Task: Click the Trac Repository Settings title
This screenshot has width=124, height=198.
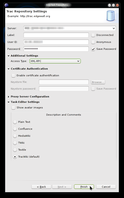Action: (x=27, y=11)
